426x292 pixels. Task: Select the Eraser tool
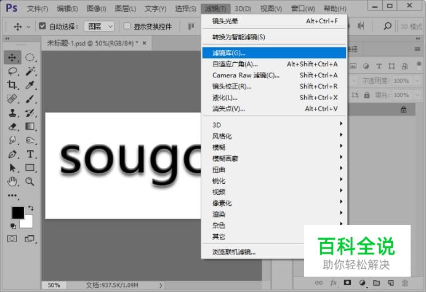(12, 127)
